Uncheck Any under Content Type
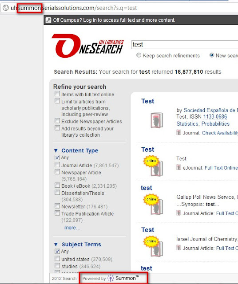This screenshot has width=238, height=284. pos(57,158)
